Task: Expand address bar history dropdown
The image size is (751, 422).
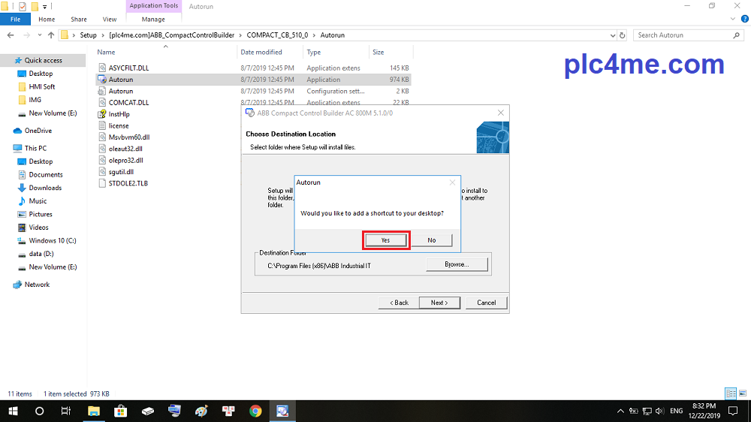Action: (x=613, y=35)
